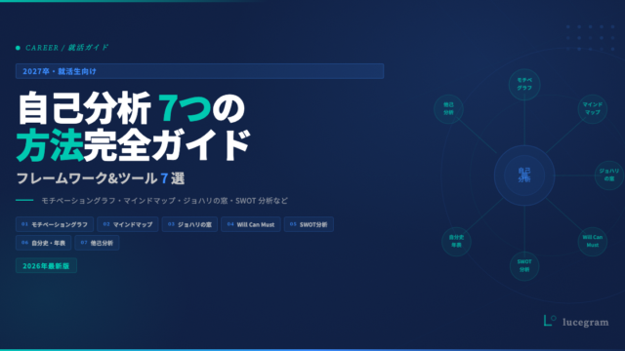Click the 2026年最新版 badge
625x351 pixels.
tap(46, 266)
